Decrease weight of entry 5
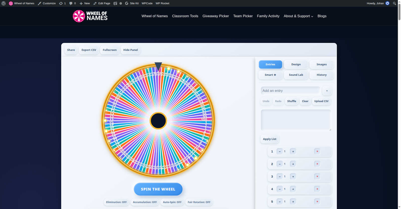The image size is (401, 209). 280,201
